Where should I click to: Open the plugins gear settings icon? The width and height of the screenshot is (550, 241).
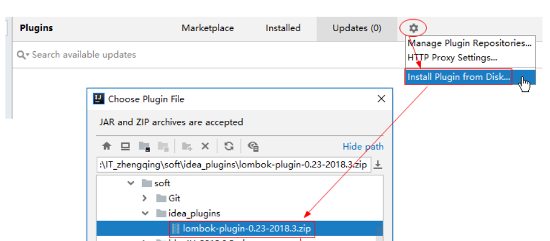pyautogui.click(x=414, y=28)
